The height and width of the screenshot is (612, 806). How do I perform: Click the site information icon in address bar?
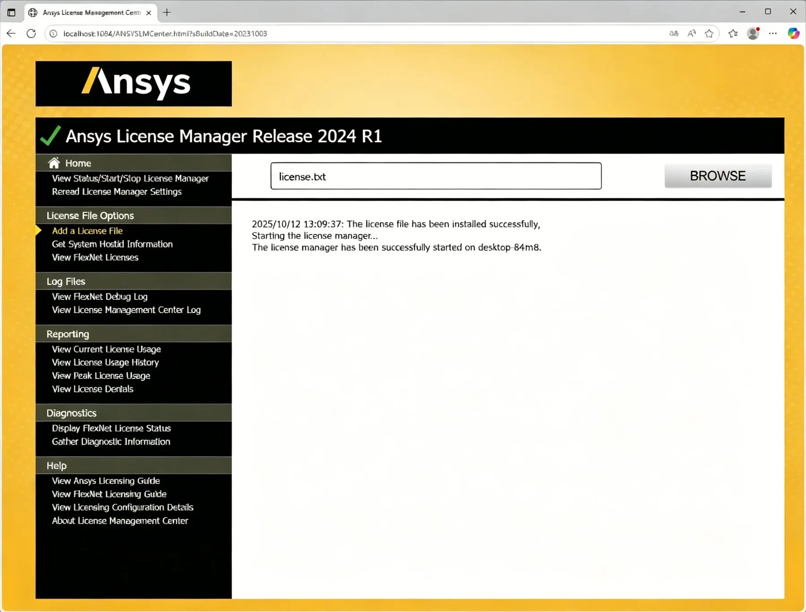tap(53, 34)
